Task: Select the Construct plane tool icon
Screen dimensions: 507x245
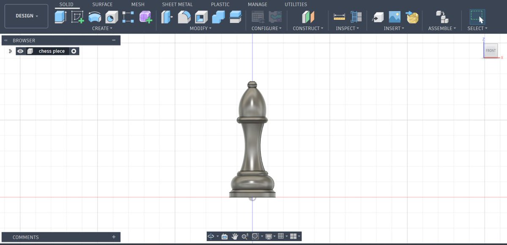Action: pyautogui.click(x=308, y=17)
